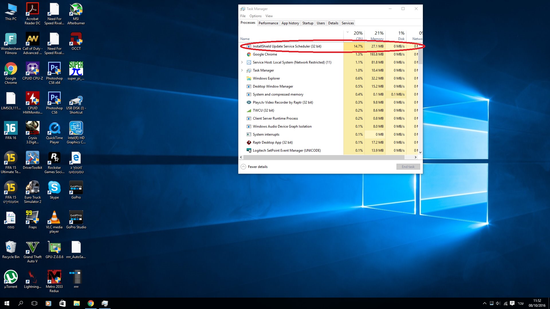Image resolution: width=550 pixels, height=309 pixels.
Task: Select the VLC media player icon
Action: [x=54, y=222]
